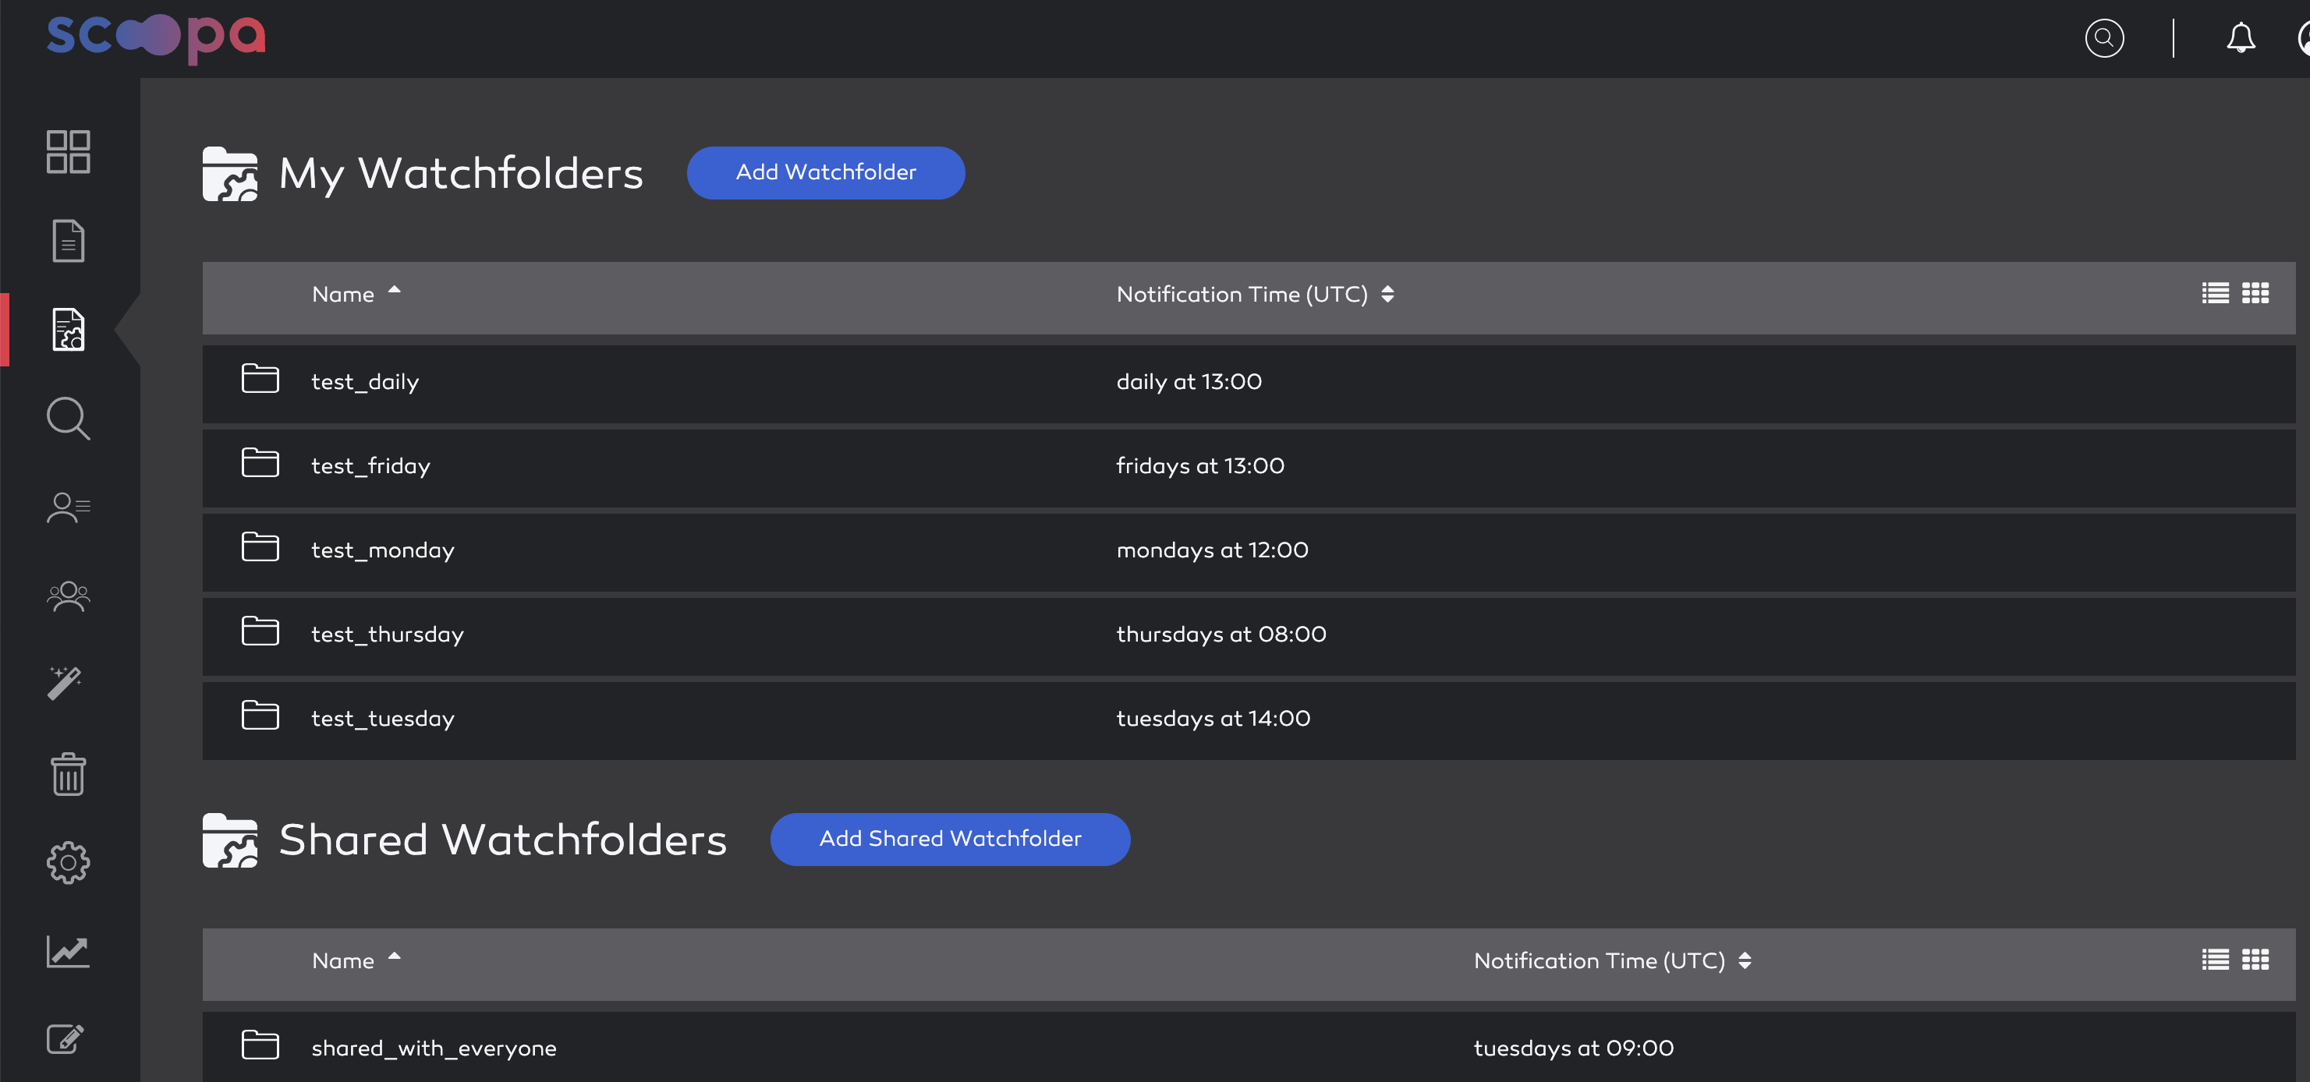This screenshot has height=1082, width=2310.
Task: Click folder icon of shared_with_everyone row
Action: pos(260,1045)
